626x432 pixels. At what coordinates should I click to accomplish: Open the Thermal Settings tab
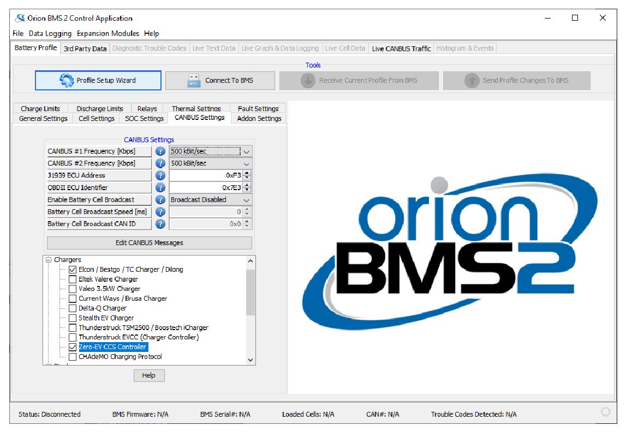(x=196, y=108)
